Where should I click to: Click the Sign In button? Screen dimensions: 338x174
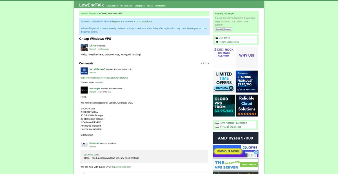click(219, 29)
